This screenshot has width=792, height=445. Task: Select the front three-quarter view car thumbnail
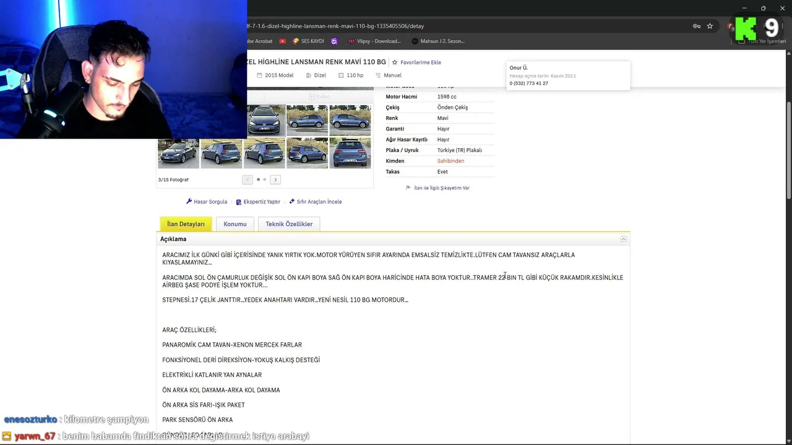click(x=178, y=153)
